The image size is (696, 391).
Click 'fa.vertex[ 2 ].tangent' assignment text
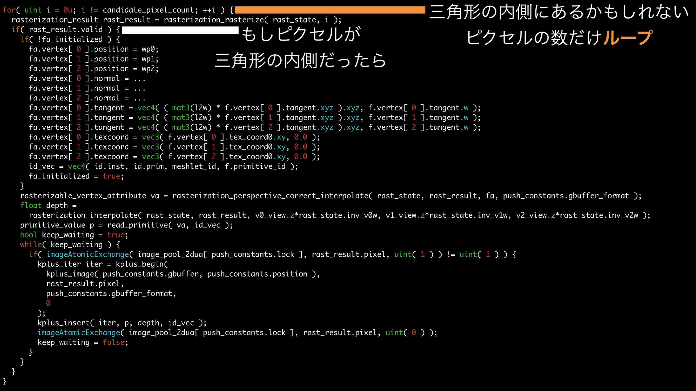tap(76, 127)
